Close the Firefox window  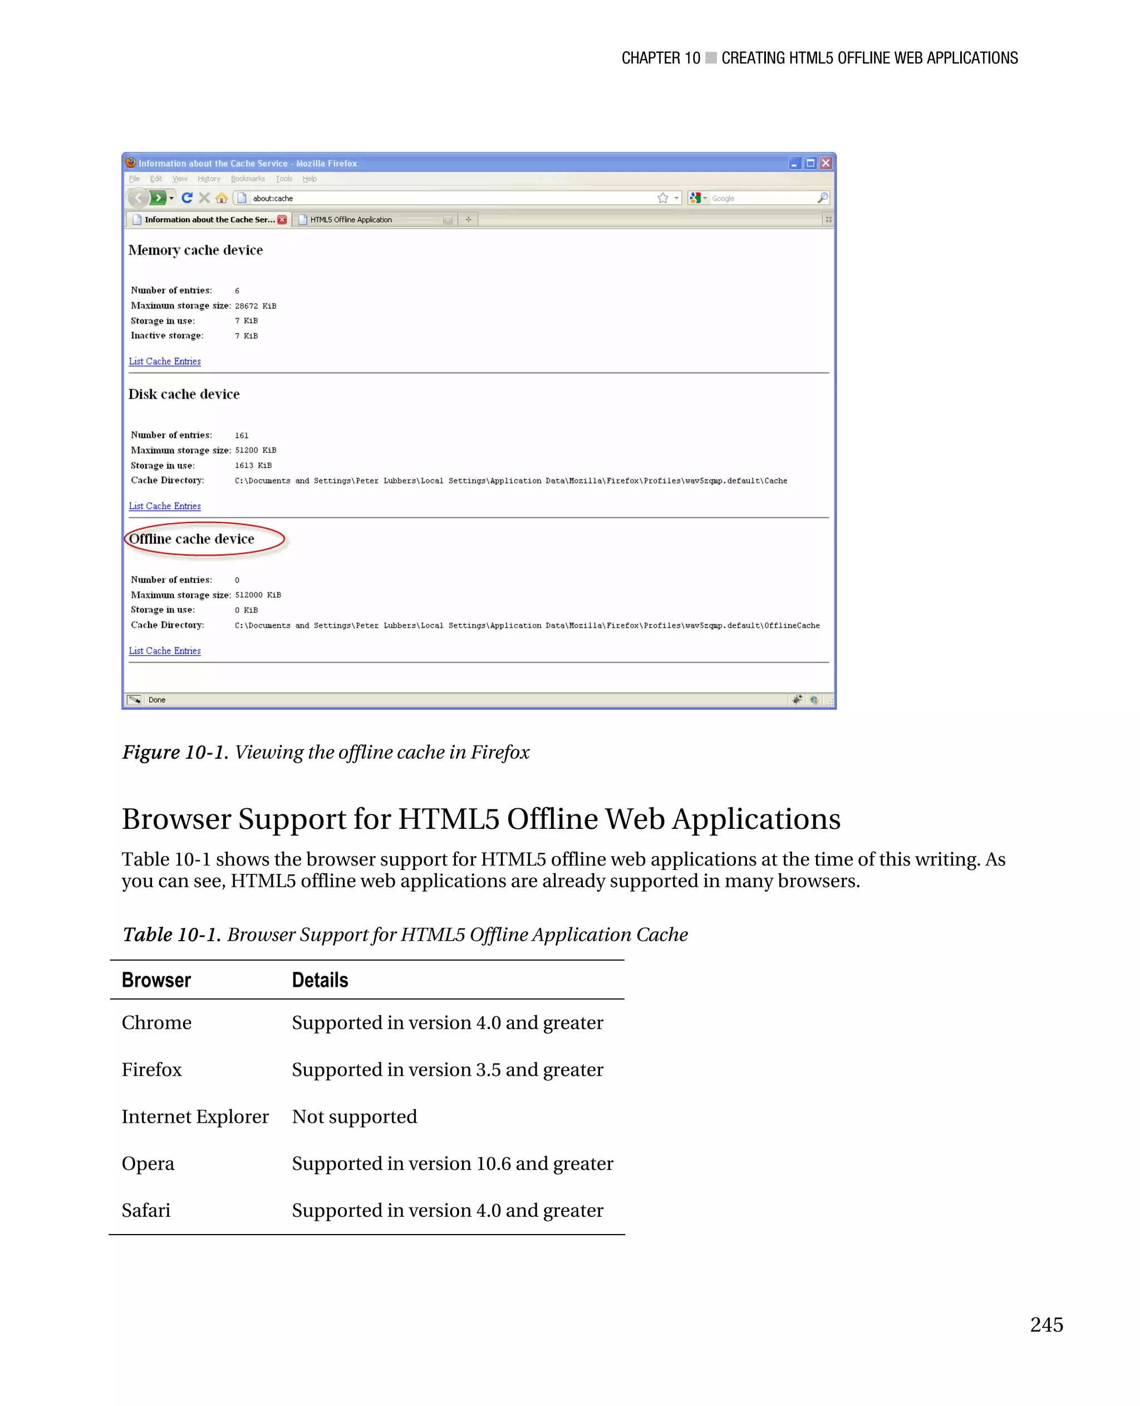coord(826,163)
